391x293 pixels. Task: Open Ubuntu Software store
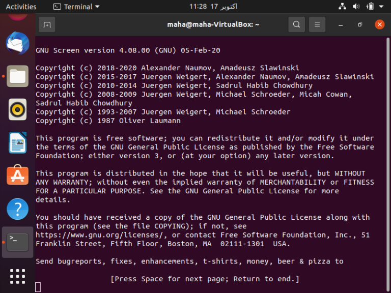(17, 175)
